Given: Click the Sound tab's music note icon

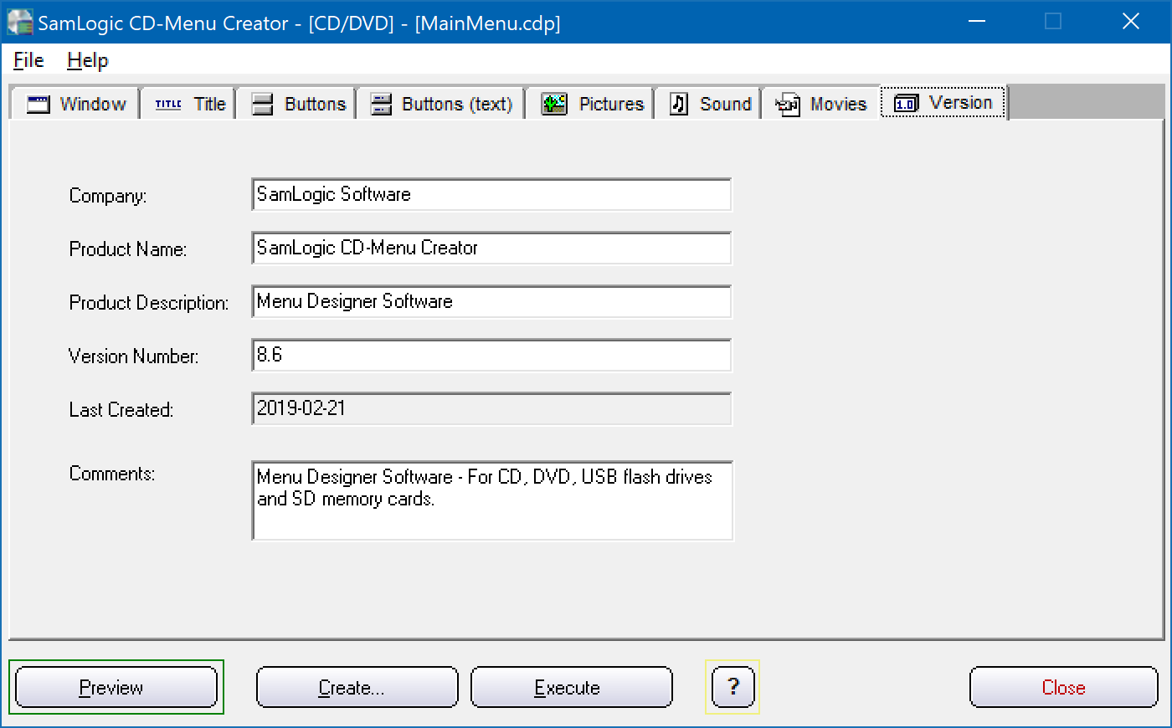Looking at the screenshot, I should 679,105.
